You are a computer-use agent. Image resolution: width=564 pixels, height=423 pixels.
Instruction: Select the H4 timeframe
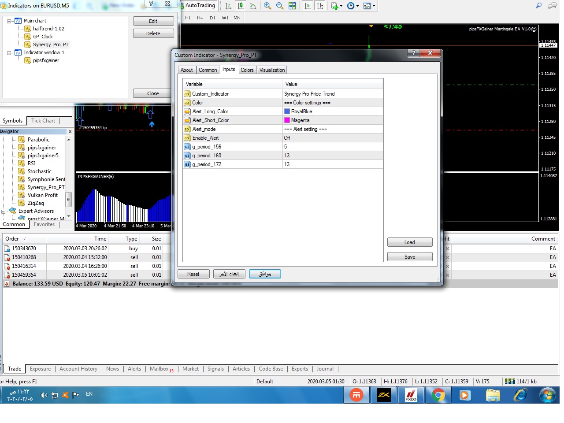point(200,18)
